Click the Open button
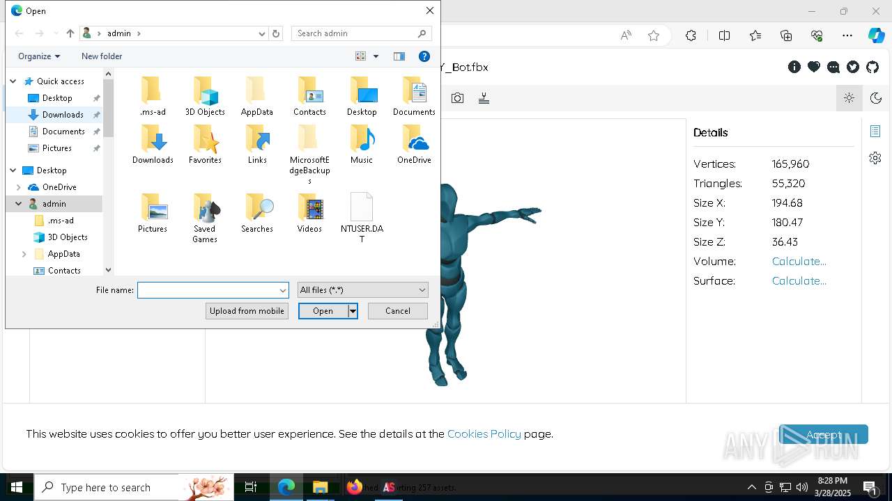 [323, 311]
